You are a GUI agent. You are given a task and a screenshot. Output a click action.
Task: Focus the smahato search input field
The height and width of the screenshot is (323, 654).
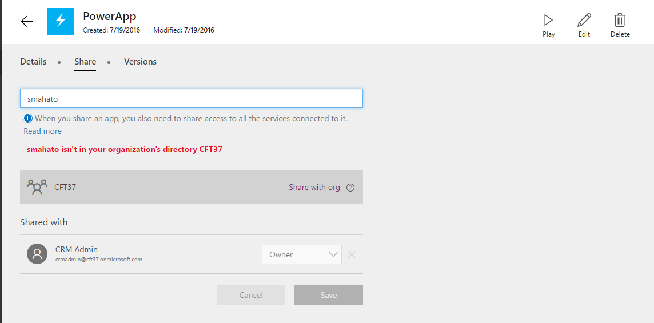pyautogui.click(x=192, y=98)
